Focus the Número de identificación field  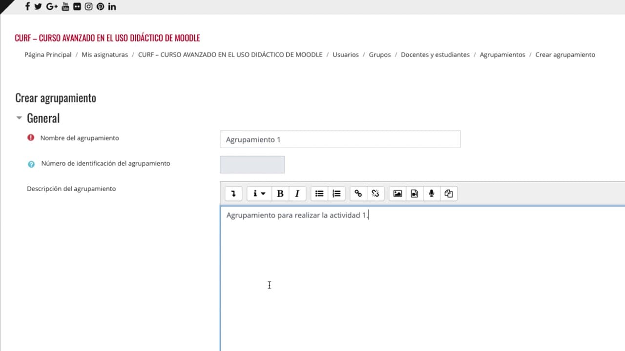[x=252, y=165]
